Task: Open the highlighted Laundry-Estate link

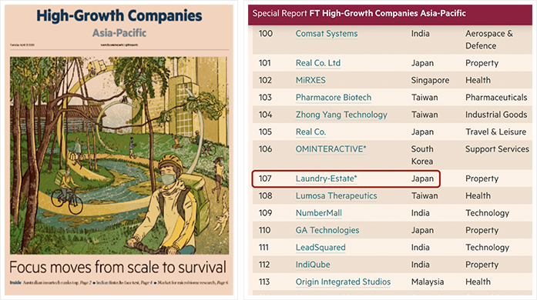Action: tap(326, 178)
